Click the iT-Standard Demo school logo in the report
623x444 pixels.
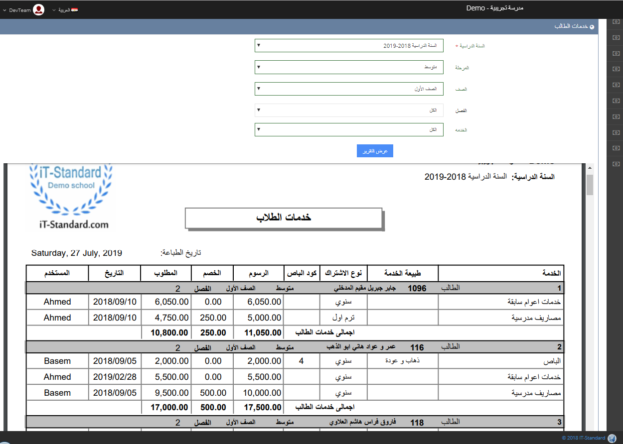(x=70, y=197)
